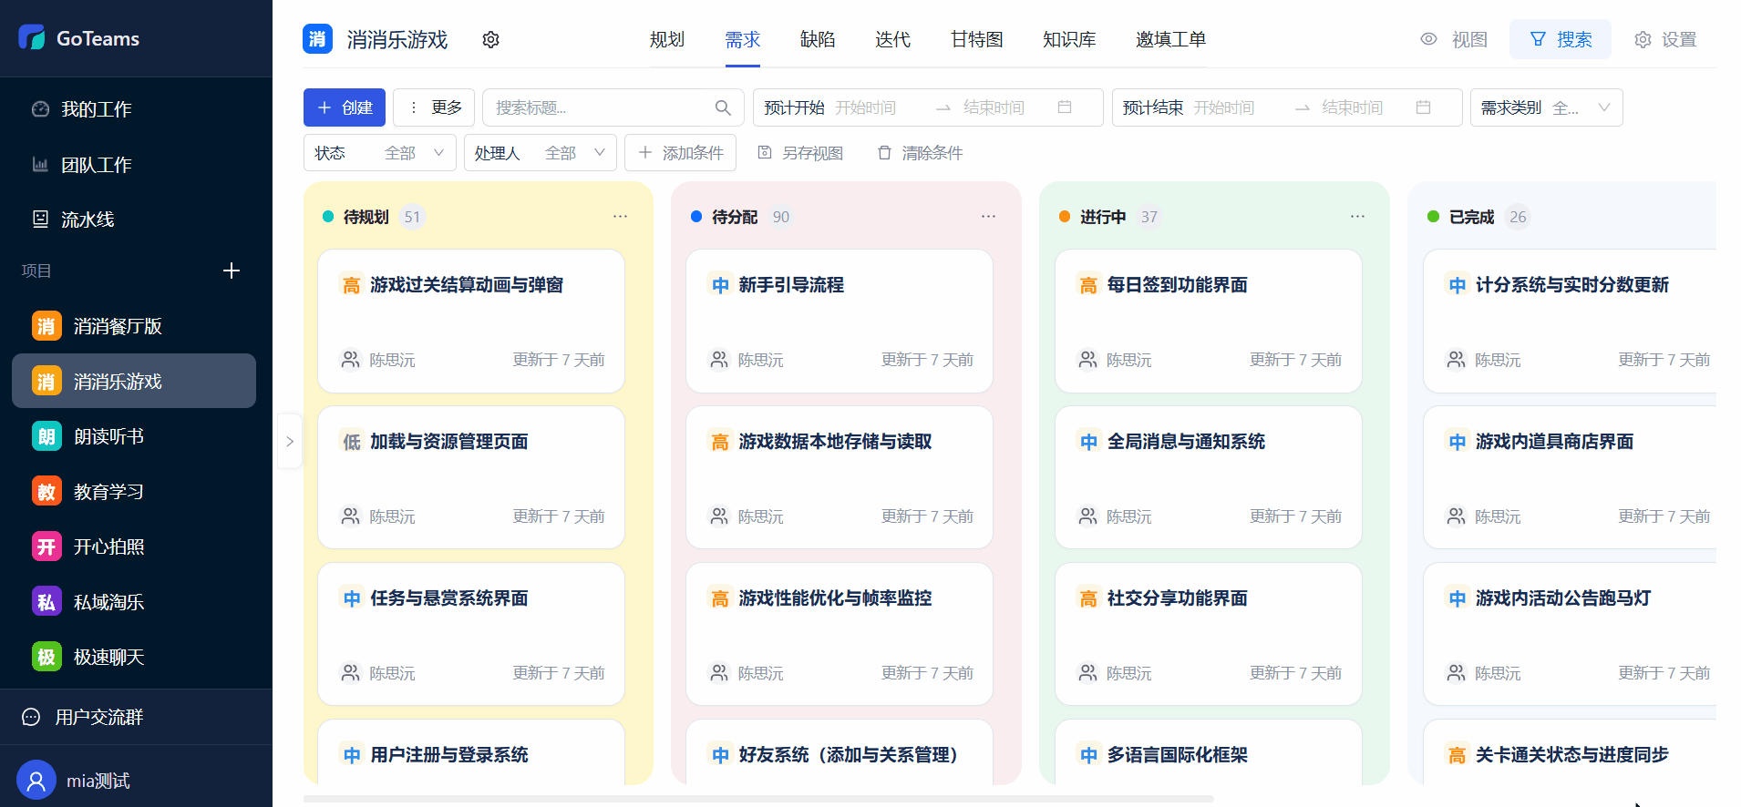The height and width of the screenshot is (807, 1741).
Task: Switch to the 甘特图 tab
Action: [x=977, y=39]
